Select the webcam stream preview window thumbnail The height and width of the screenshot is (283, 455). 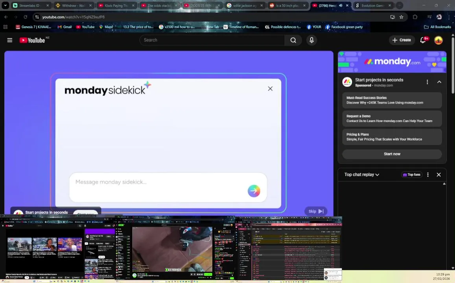(175, 248)
